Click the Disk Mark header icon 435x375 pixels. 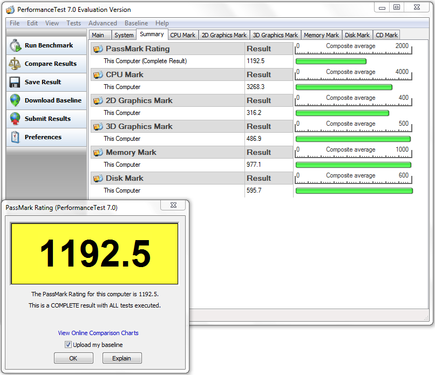click(98, 179)
